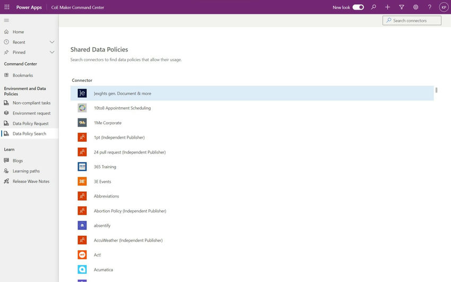Expand the Recent chevron
Screen dimensions: 451x282
(x=52, y=42)
